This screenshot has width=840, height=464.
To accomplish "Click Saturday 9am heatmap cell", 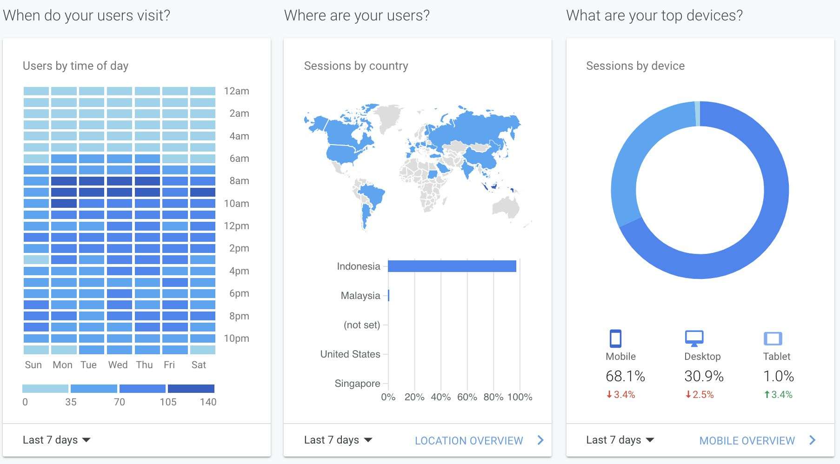I will click(x=203, y=192).
